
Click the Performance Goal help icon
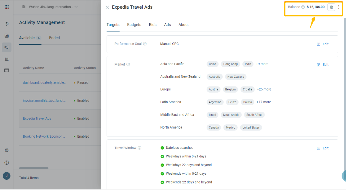click(145, 44)
